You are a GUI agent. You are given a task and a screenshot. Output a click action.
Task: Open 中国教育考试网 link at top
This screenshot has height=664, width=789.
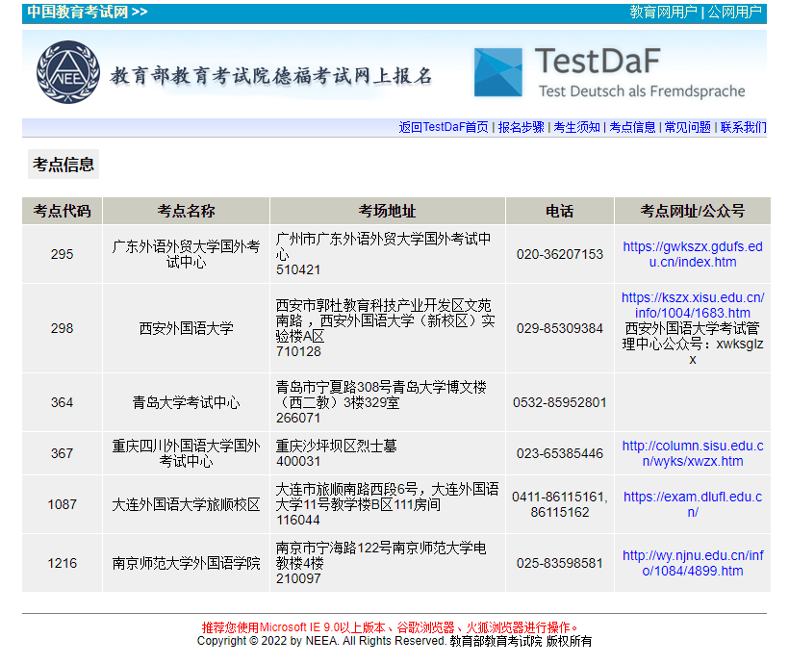pos(88,12)
